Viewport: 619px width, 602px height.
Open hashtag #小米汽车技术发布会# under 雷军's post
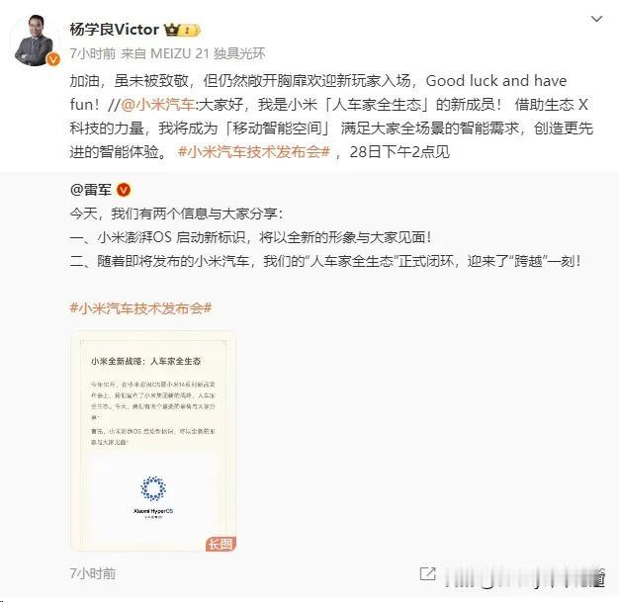click(x=140, y=307)
